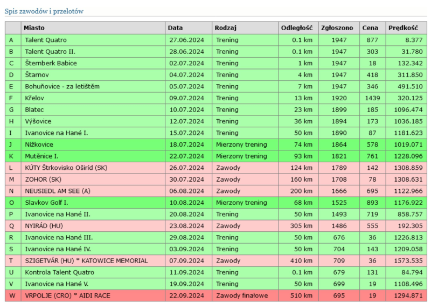
Task: Click the Data column header
Action: coord(175,27)
